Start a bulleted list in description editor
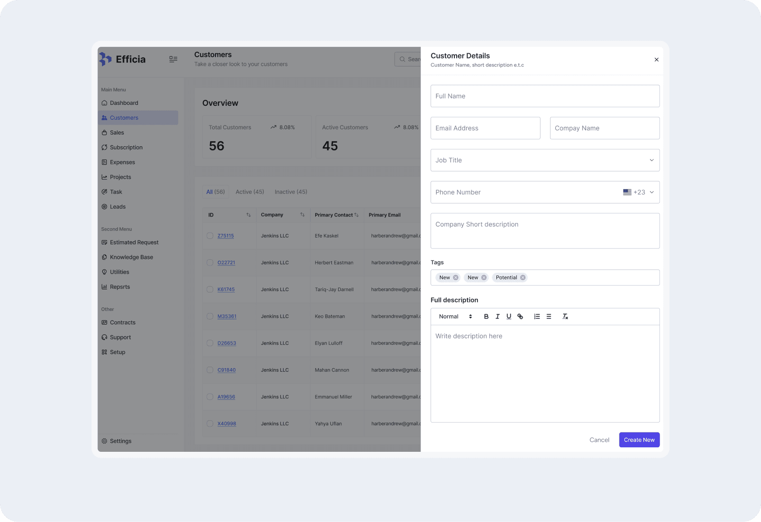761x522 pixels. point(549,316)
